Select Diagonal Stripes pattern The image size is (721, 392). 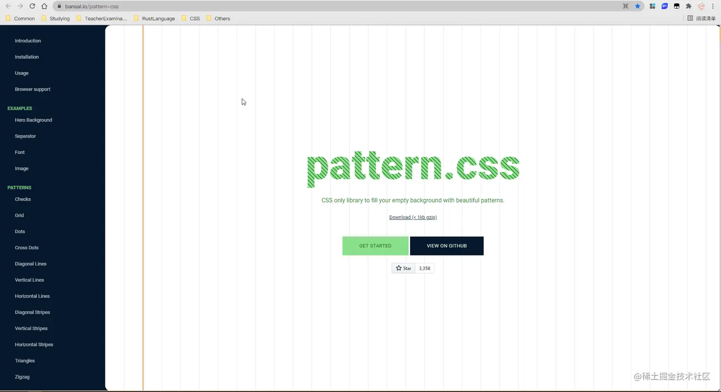point(32,313)
